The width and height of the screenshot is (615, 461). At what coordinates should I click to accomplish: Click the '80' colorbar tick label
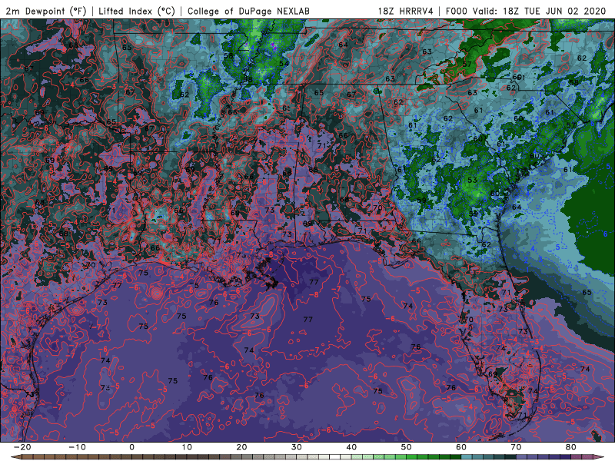tap(571, 447)
